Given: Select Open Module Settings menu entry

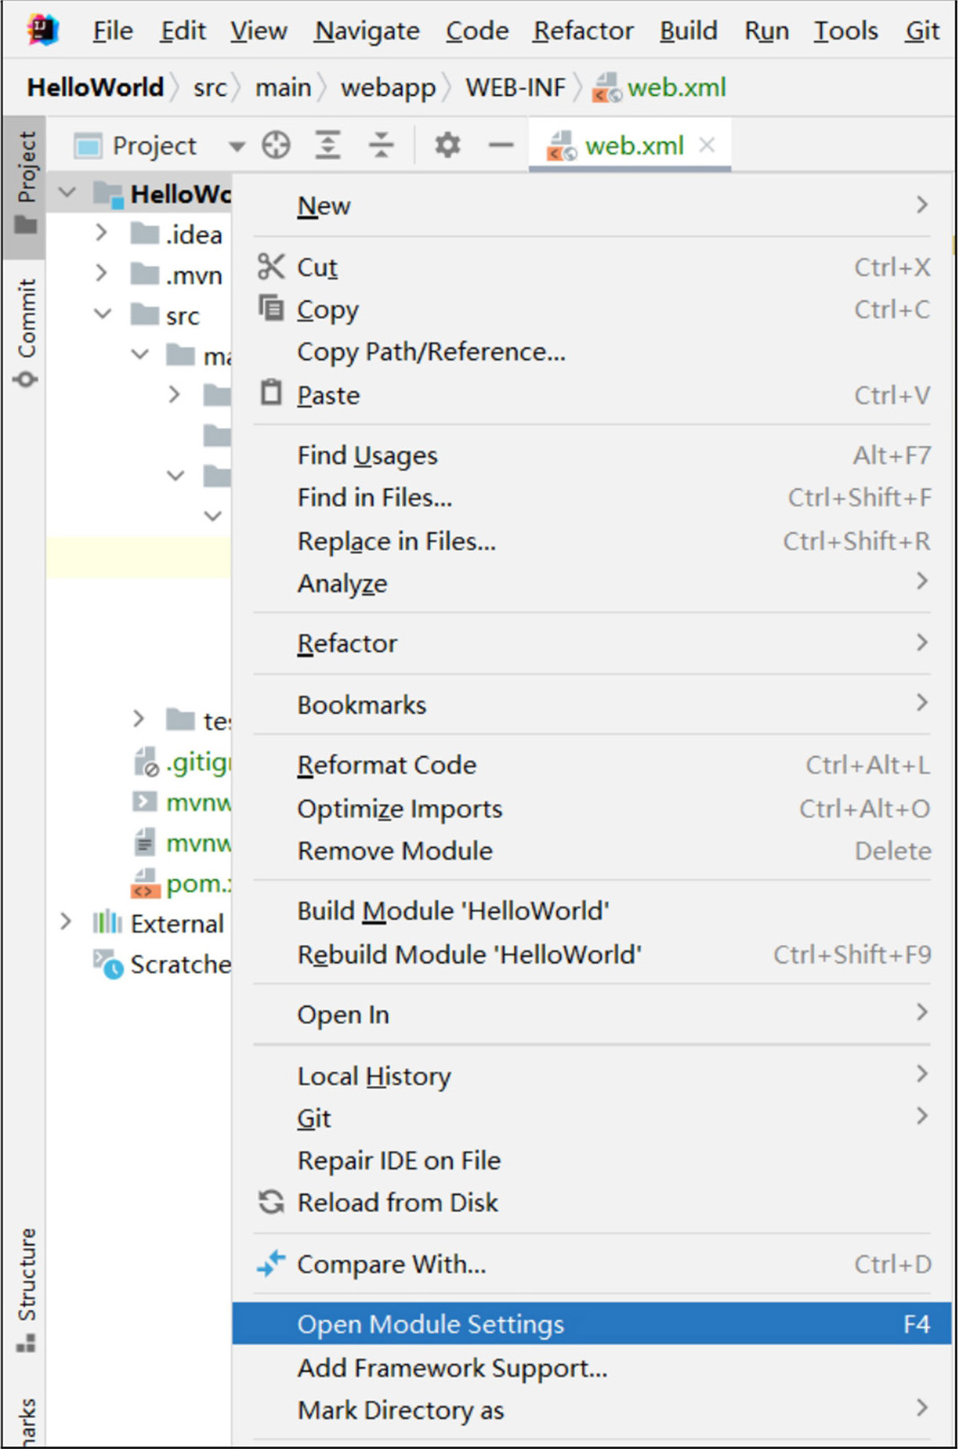Looking at the screenshot, I should [x=430, y=1324].
